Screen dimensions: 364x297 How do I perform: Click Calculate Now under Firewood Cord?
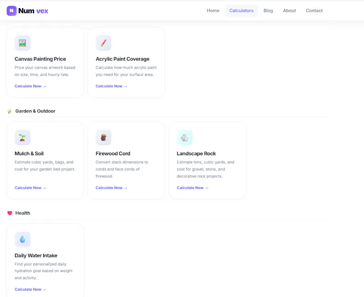coord(111,188)
